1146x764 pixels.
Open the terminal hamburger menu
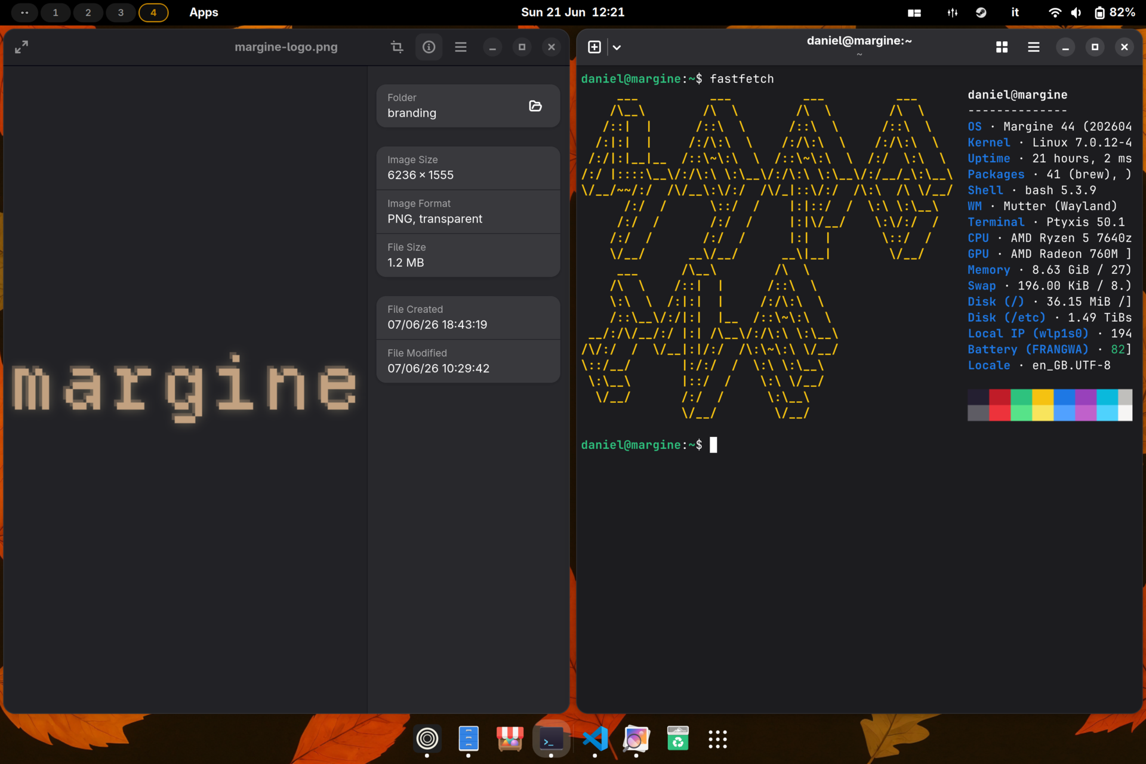[1034, 47]
